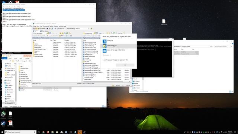Go to local parent directory icon
Screen dimensions: 238x134
[x=60, y=33]
